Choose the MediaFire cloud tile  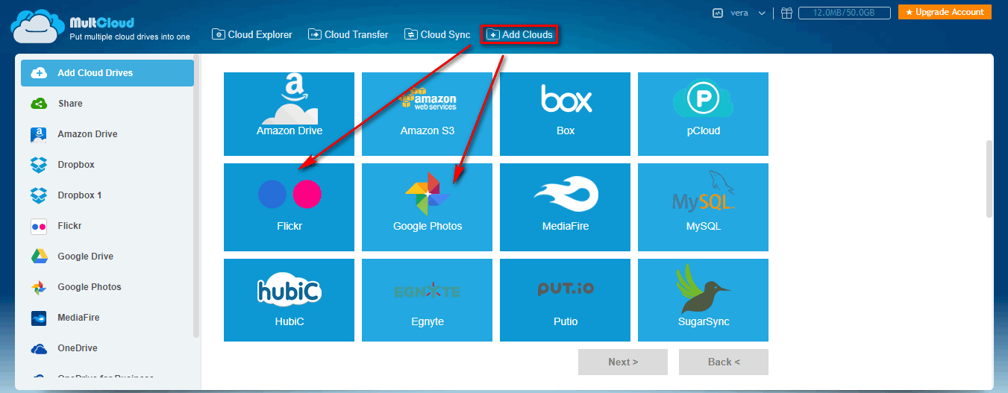coord(566,207)
